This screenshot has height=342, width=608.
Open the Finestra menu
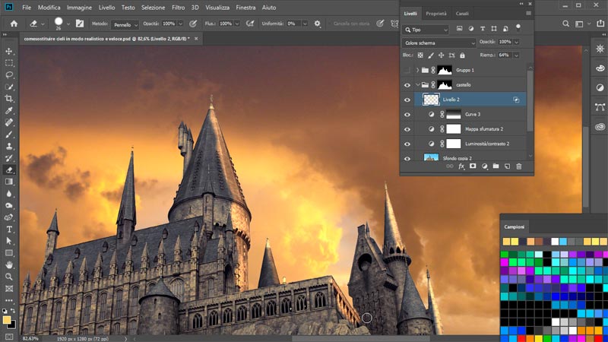[245, 8]
